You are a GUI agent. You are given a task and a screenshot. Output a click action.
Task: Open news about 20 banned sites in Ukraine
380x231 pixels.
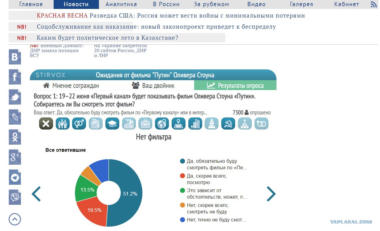(120, 51)
